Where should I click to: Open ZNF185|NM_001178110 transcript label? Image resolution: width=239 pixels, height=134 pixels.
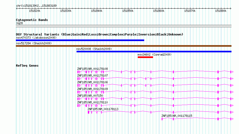click(x=92, y=102)
